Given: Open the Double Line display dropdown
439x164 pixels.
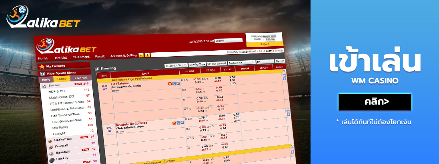Looking at the screenshot, I should (242, 62).
